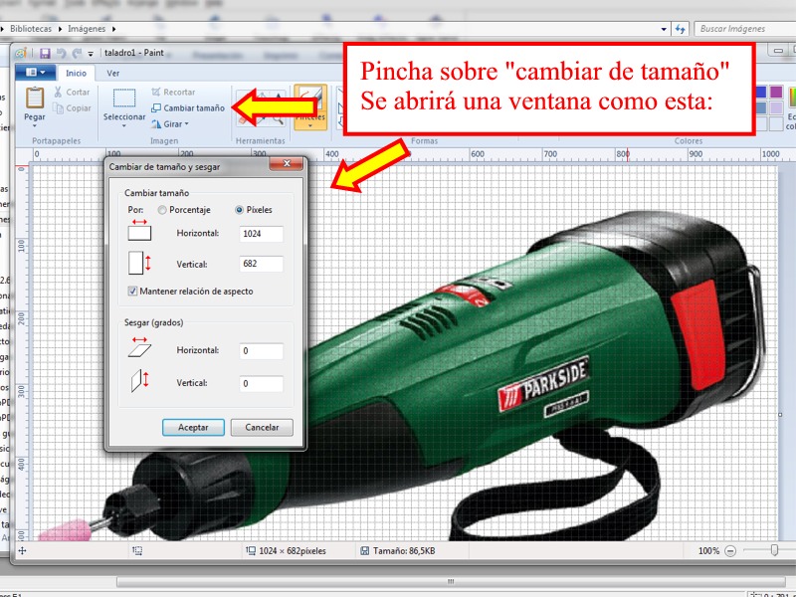Click the Cortar scissors icon

pyautogui.click(x=58, y=93)
